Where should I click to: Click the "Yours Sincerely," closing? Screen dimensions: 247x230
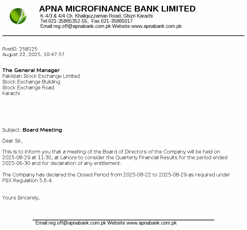pos(21,198)
